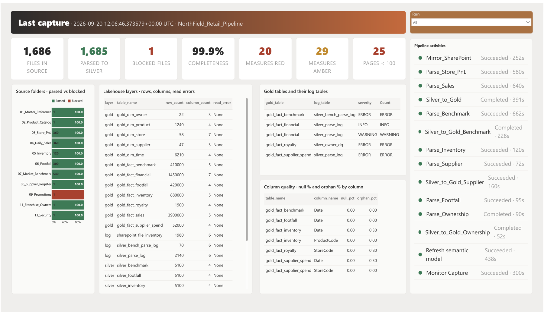Sort Lakehouse layers by row_count header
Image resolution: width=544 pixels, height=315 pixels.
[174, 102]
